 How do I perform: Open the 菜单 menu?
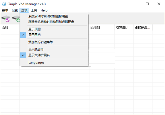click(5, 10)
